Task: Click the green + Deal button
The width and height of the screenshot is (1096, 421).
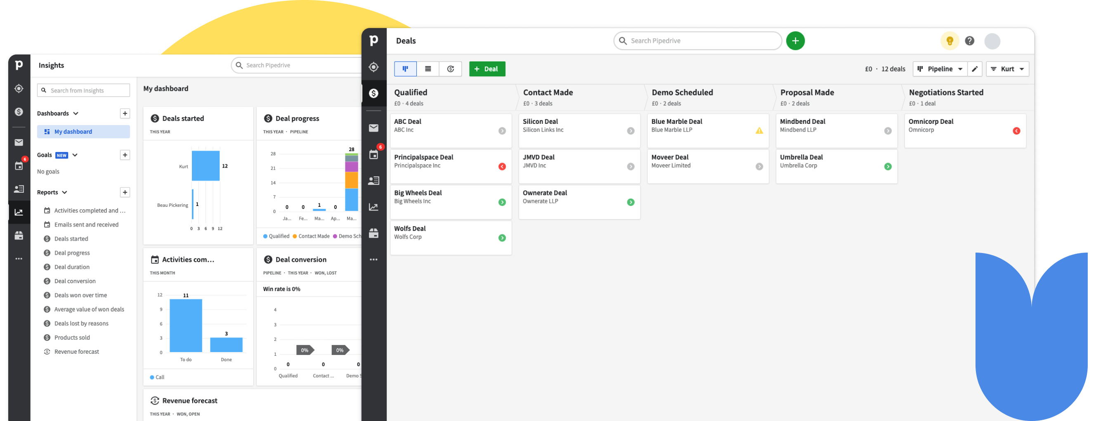Action: pyautogui.click(x=487, y=69)
